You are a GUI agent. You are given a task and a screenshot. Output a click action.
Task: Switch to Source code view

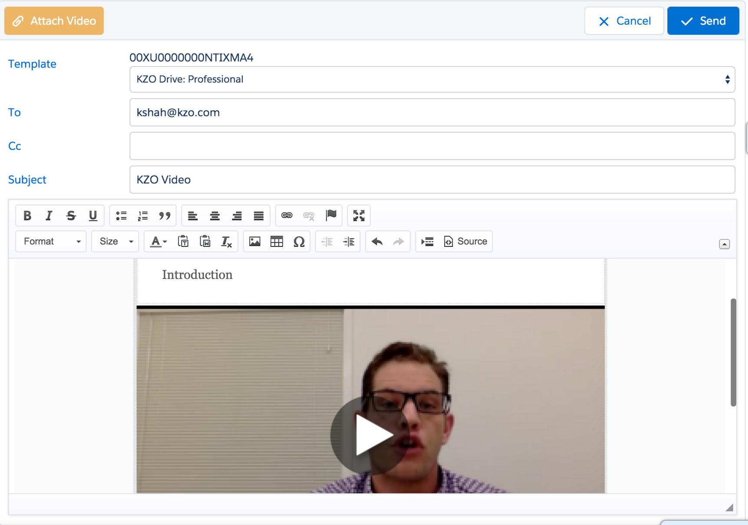click(x=465, y=242)
